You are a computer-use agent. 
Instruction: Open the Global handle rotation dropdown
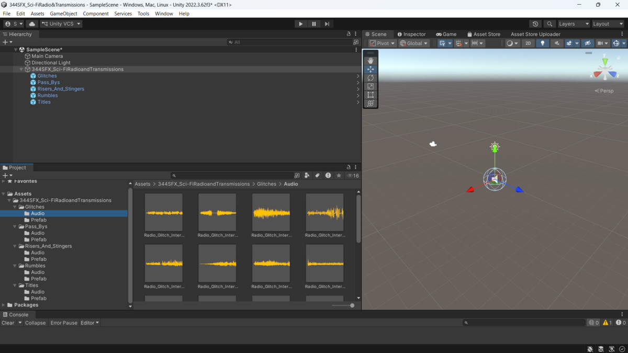[x=414, y=43]
